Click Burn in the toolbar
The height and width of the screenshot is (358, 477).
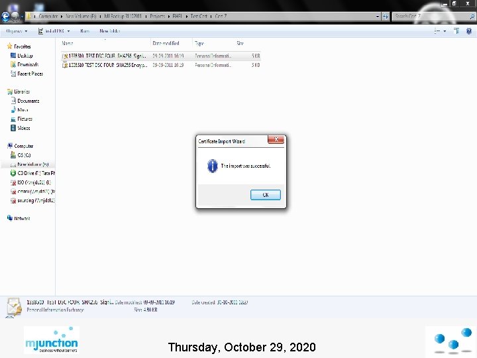(85, 31)
